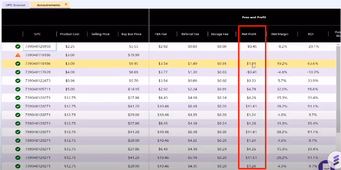Click the $5.55 buy box price cell
Screen dimensions: 341x170
134,46
